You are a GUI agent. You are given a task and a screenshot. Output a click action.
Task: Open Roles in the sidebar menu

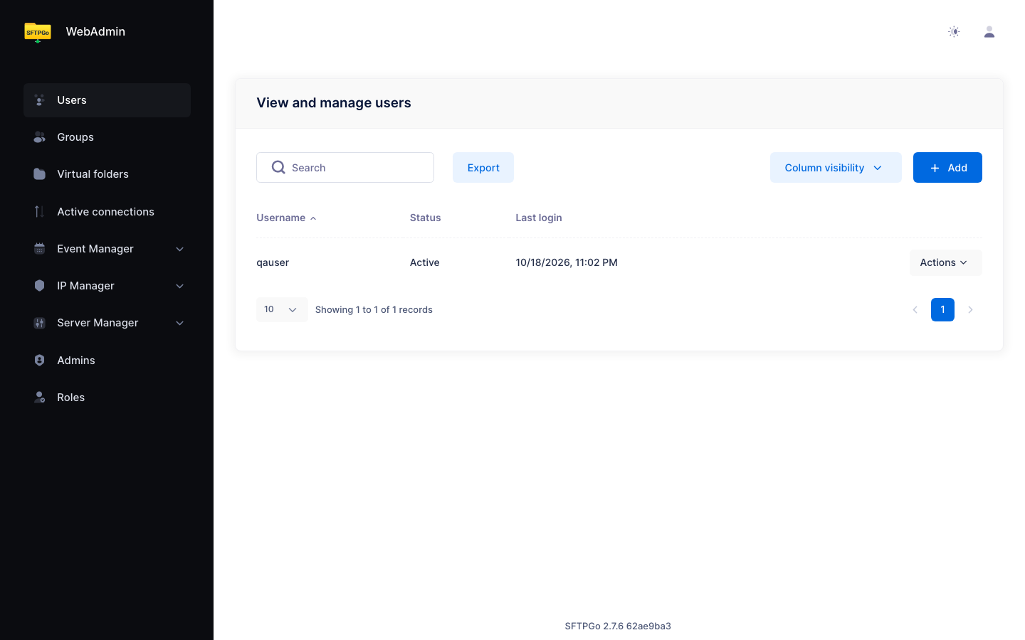pyautogui.click(x=107, y=397)
